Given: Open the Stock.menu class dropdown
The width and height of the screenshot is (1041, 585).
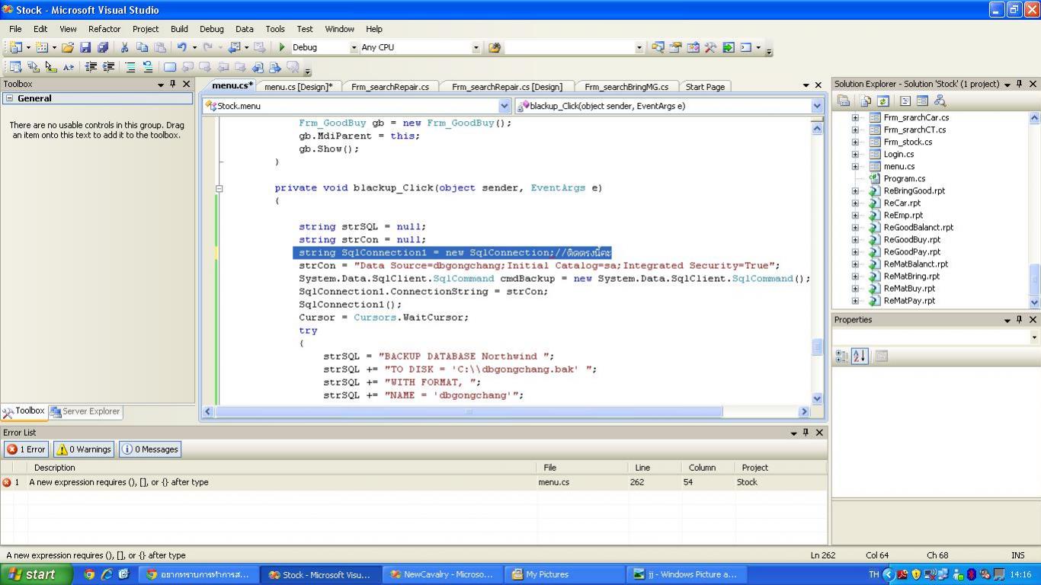Looking at the screenshot, I should (504, 106).
